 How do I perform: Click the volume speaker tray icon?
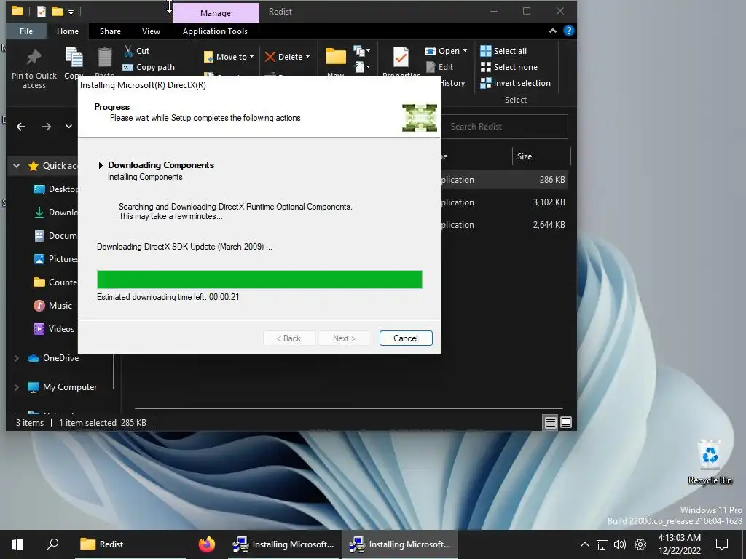pyautogui.click(x=620, y=544)
